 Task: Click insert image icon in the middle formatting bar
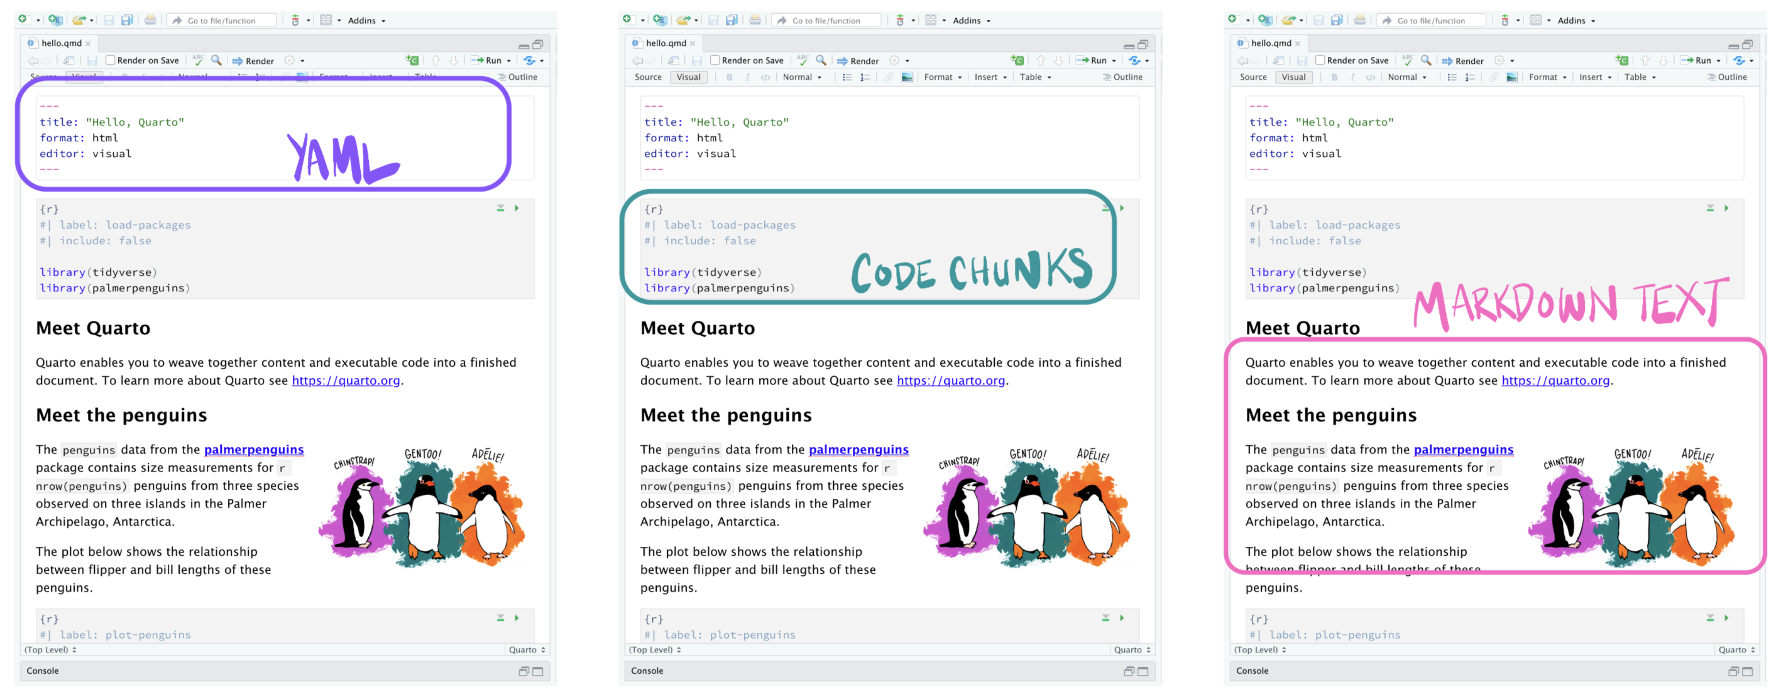pyautogui.click(x=907, y=77)
